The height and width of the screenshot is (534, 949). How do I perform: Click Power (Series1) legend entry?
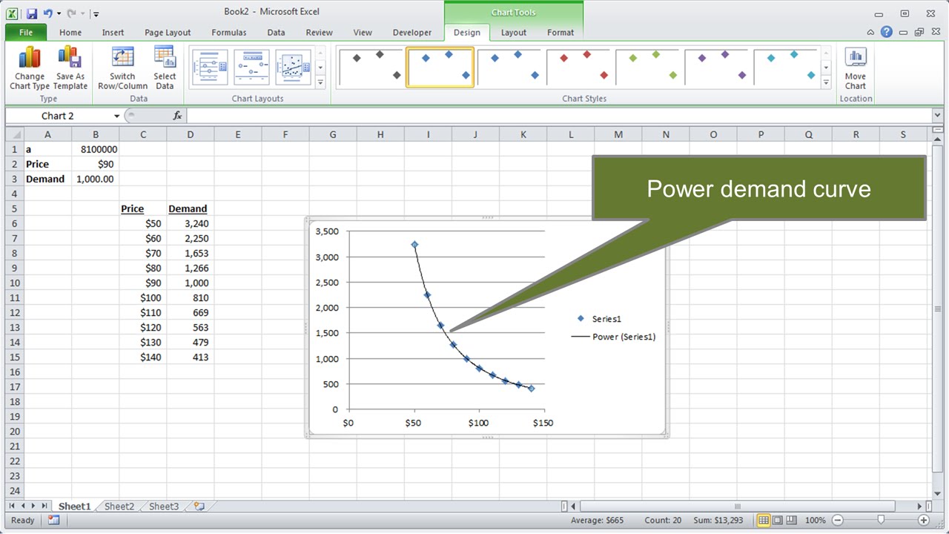(x=614, y=337)
